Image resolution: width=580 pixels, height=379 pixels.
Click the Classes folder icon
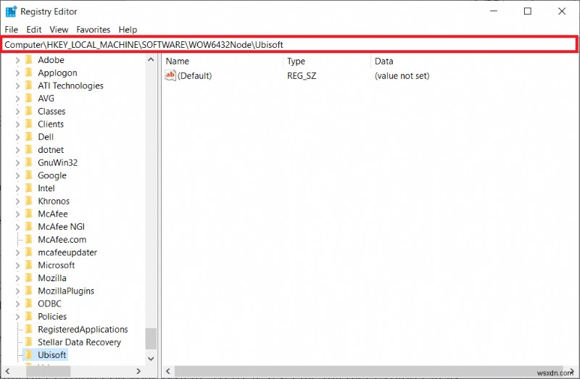[29, 112]
